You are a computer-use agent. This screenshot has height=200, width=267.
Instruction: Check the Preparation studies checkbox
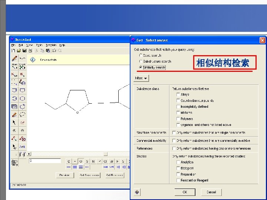tap(178, 174)
